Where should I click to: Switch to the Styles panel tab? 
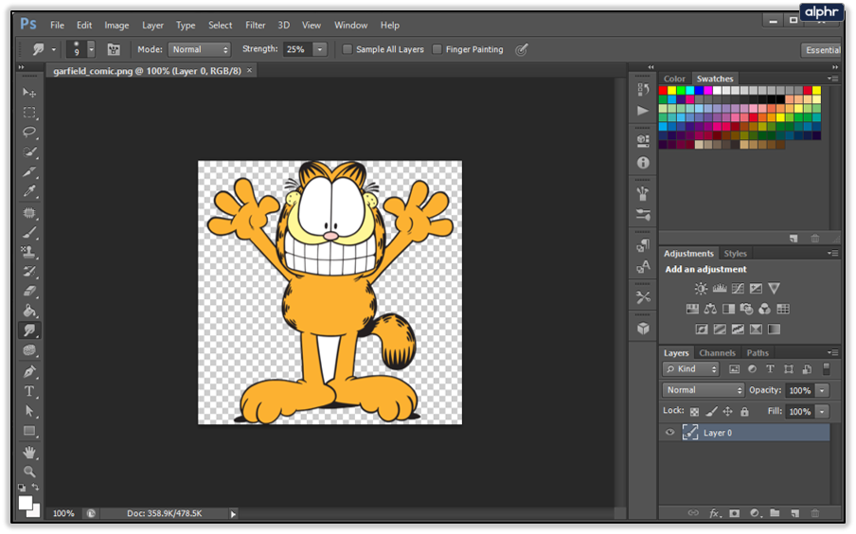coord(735,254)
